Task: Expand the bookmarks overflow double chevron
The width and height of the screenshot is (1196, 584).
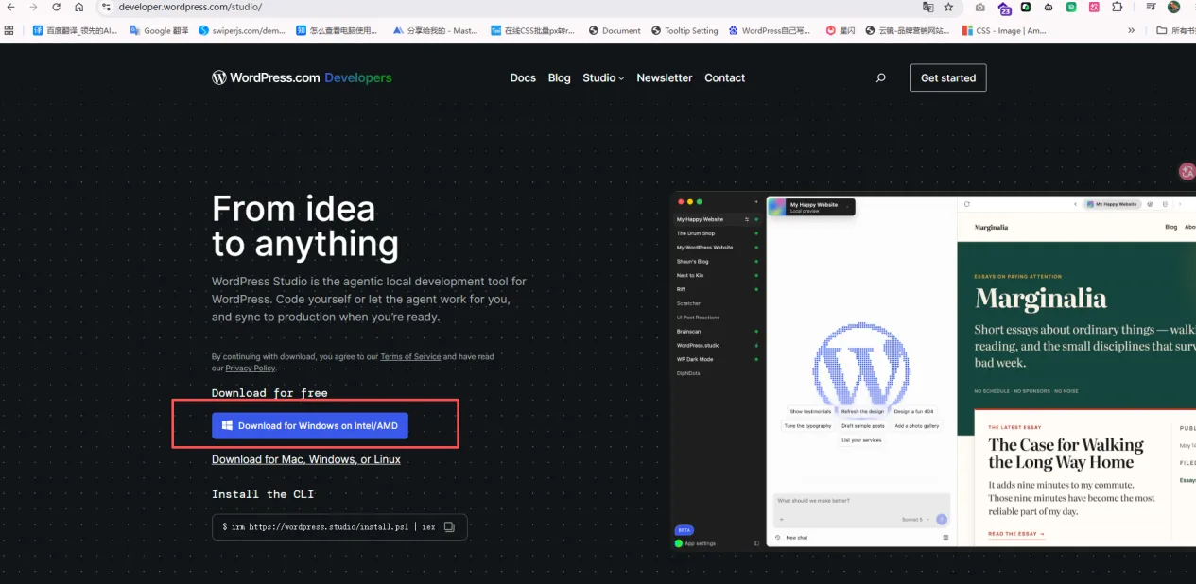Action: [1132, 30]
